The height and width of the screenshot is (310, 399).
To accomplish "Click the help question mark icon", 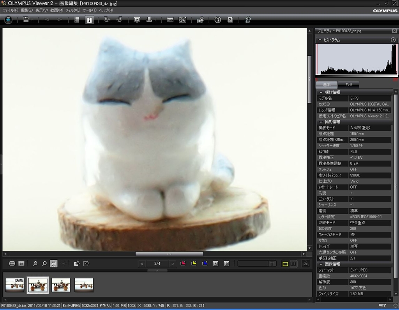I will tap(230, 20).
